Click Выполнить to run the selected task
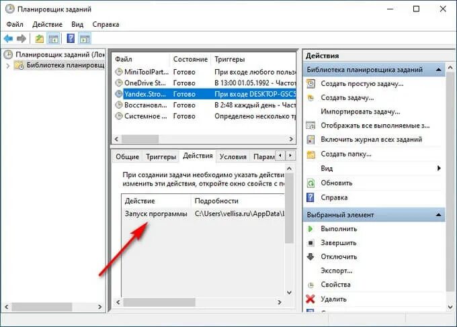Viewport: 457px width, 327px height. pyautogui.click(x=339, y=229)
